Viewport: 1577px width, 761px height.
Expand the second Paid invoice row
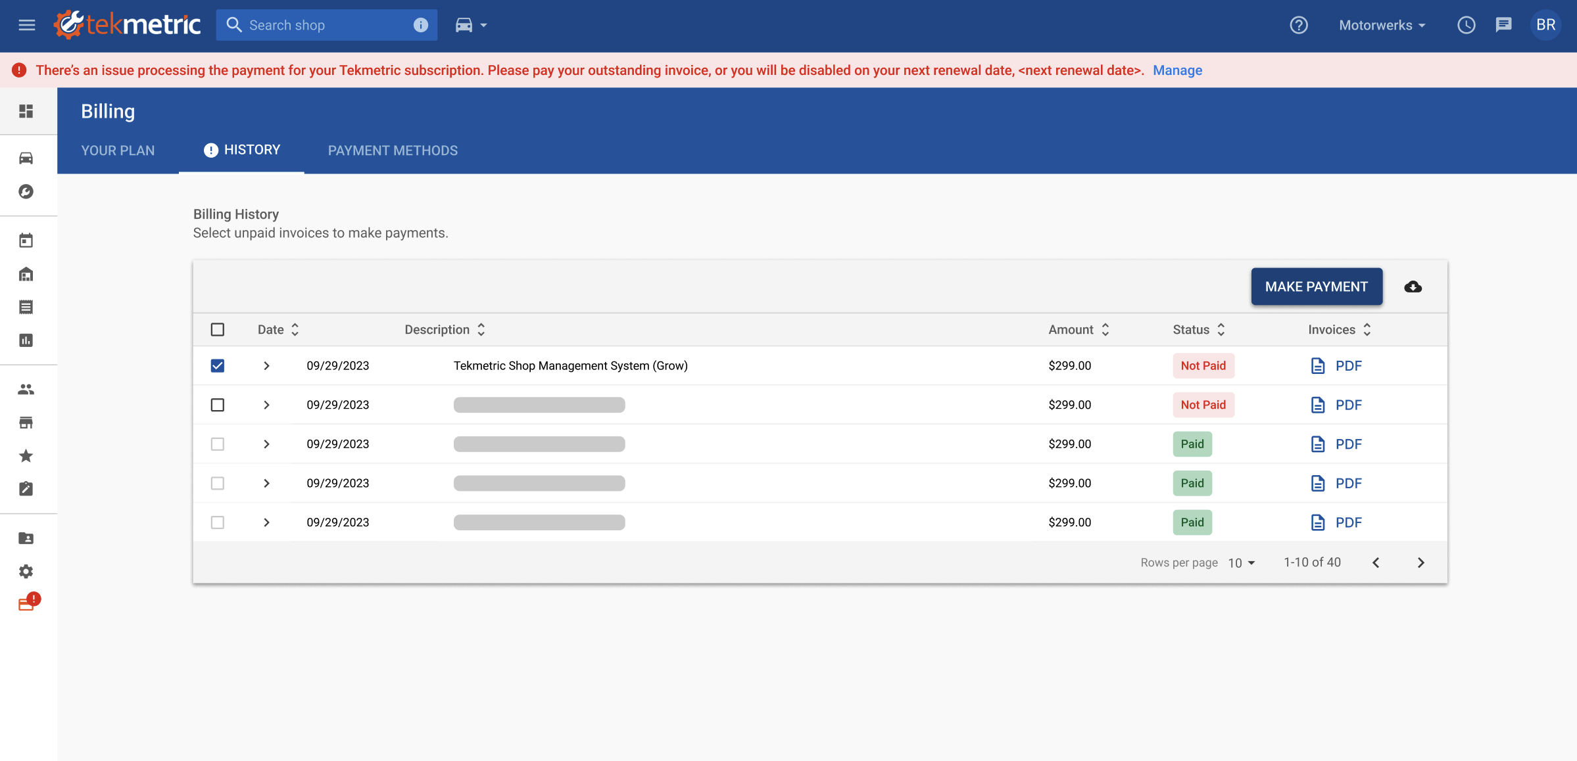266,483
